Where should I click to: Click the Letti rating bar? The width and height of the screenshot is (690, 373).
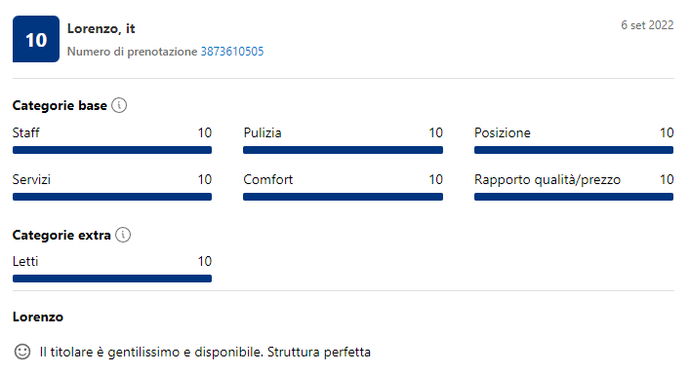112,279
